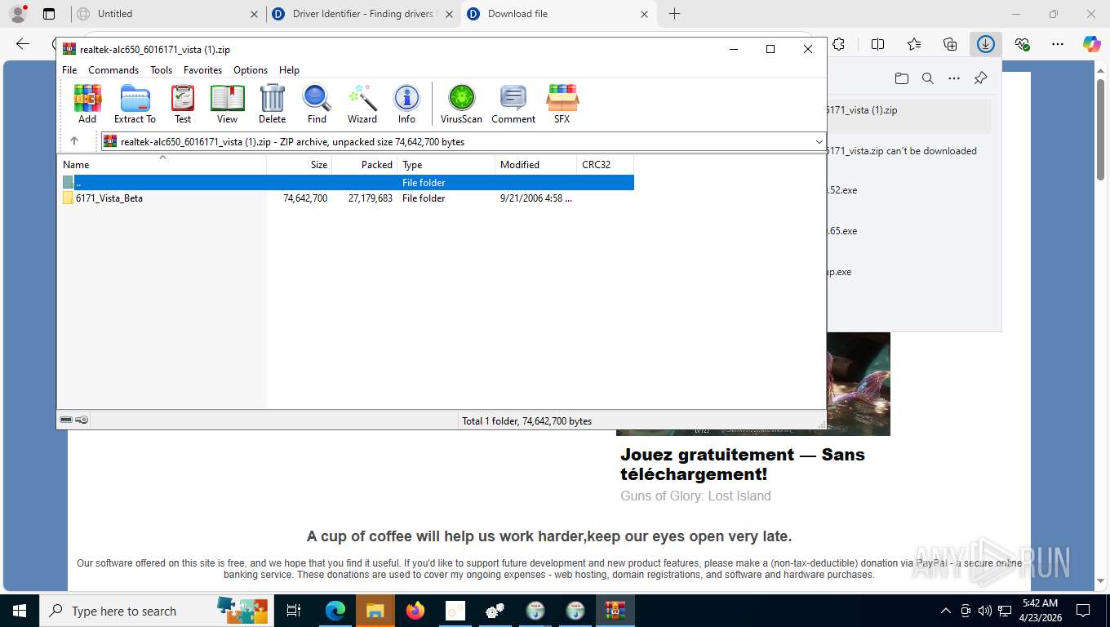
Task: Open WinRAR Options menu
Action: point(251,70)
